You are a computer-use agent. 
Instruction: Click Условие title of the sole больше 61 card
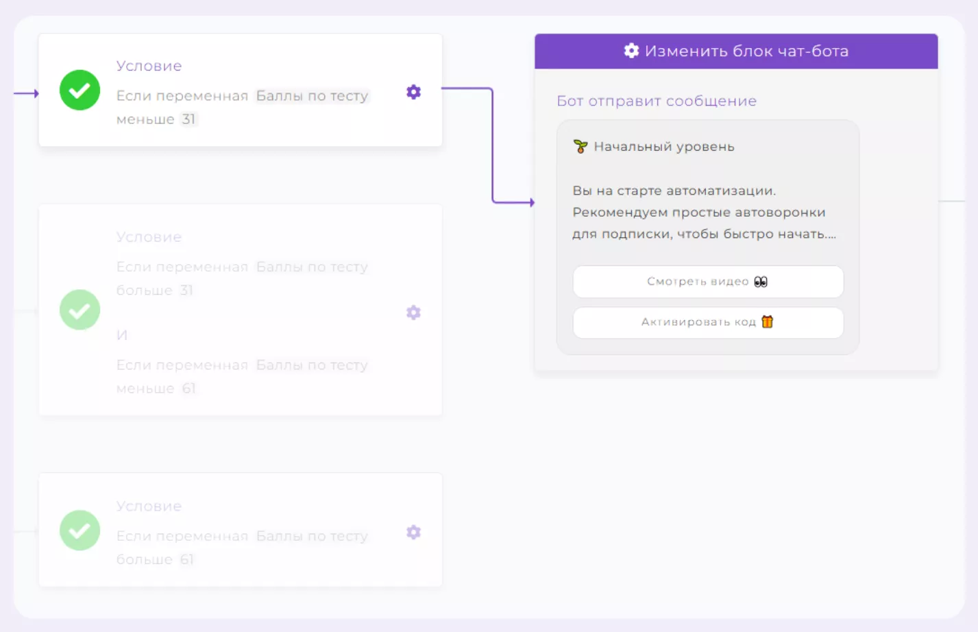pyautogui.click(x=149, y=507)
